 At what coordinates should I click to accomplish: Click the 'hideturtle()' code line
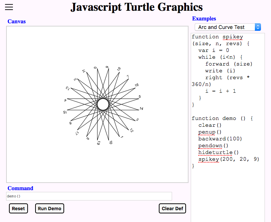tap(218, 153)
